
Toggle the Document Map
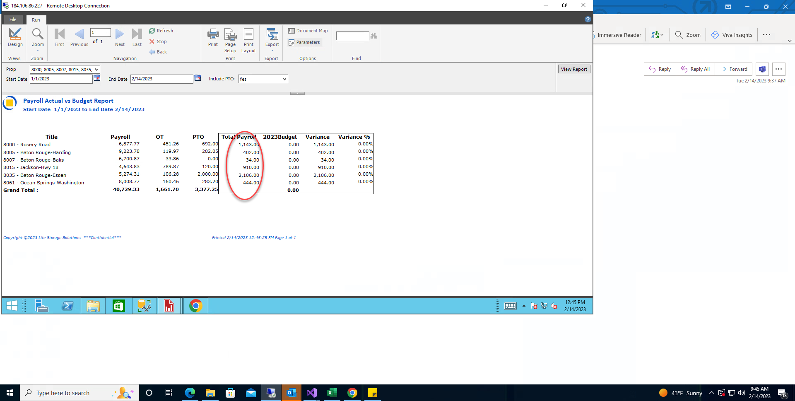pos(308,31)
